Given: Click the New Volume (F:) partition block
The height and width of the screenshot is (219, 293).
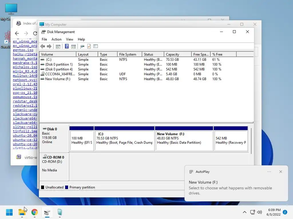Looking at the screenshot, I should [184, 139].
